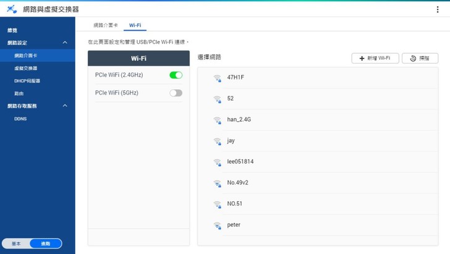Click the Wi-Fi signal icon for 47H1F
Screen dimensions: 450x254
(x=217, y=78)
